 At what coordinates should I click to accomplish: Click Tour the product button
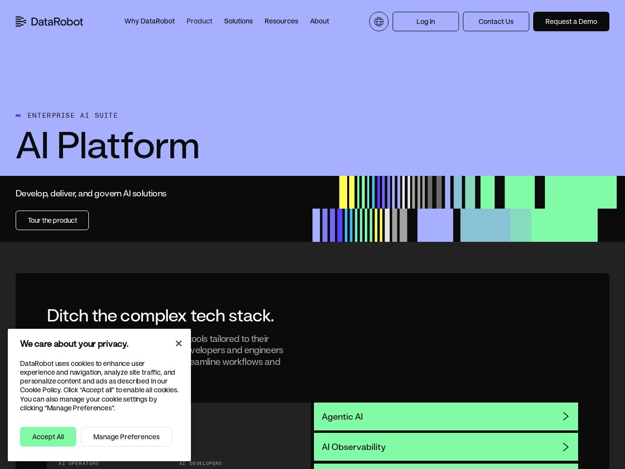coord(52,220)
